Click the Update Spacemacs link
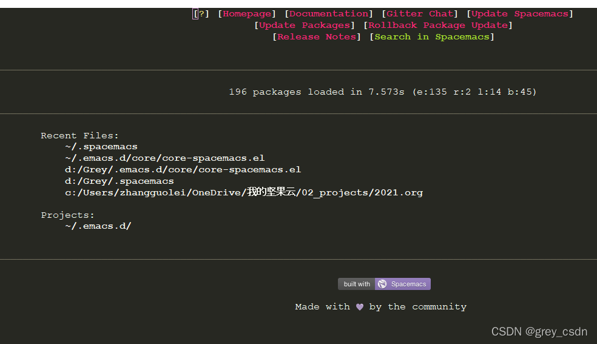The height and width of the screenshot is (344, 597). (520, 14)
